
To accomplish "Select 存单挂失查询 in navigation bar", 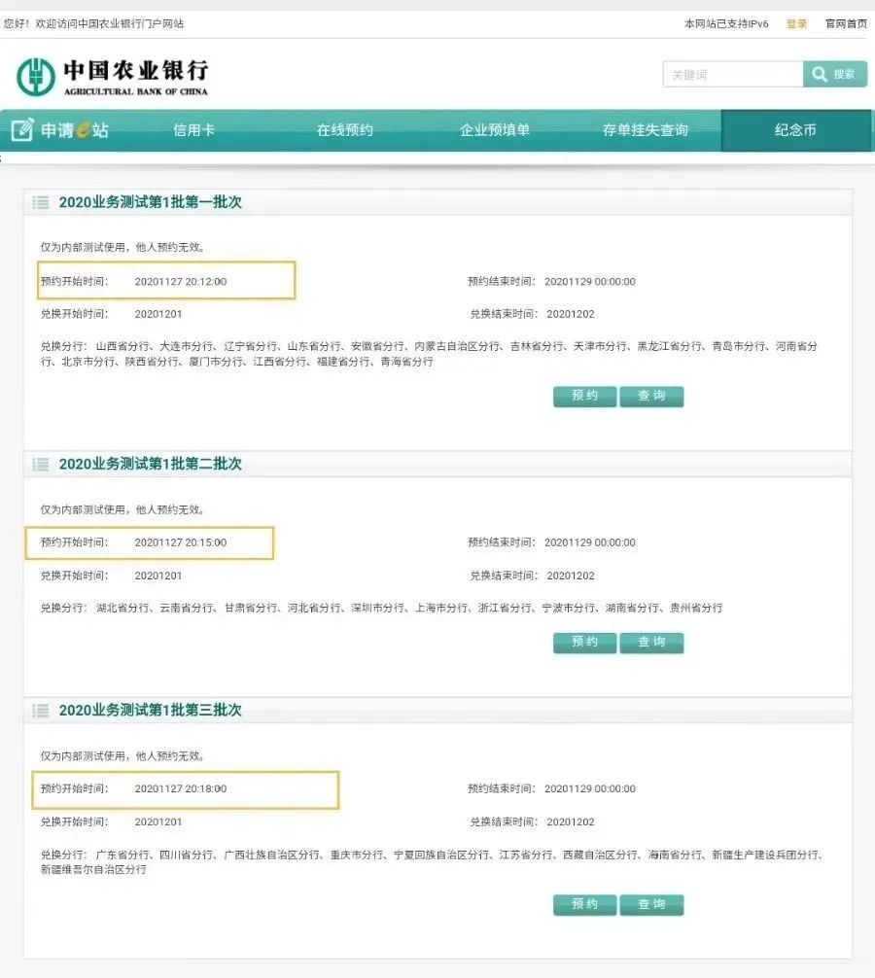I will pos(645,130).
